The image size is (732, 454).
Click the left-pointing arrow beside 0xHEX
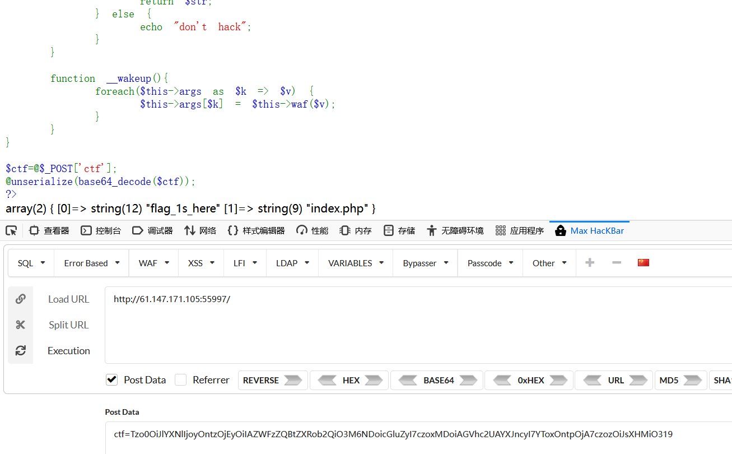tap(502, 380)
